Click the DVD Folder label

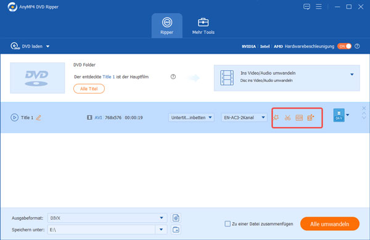point(84,65)
